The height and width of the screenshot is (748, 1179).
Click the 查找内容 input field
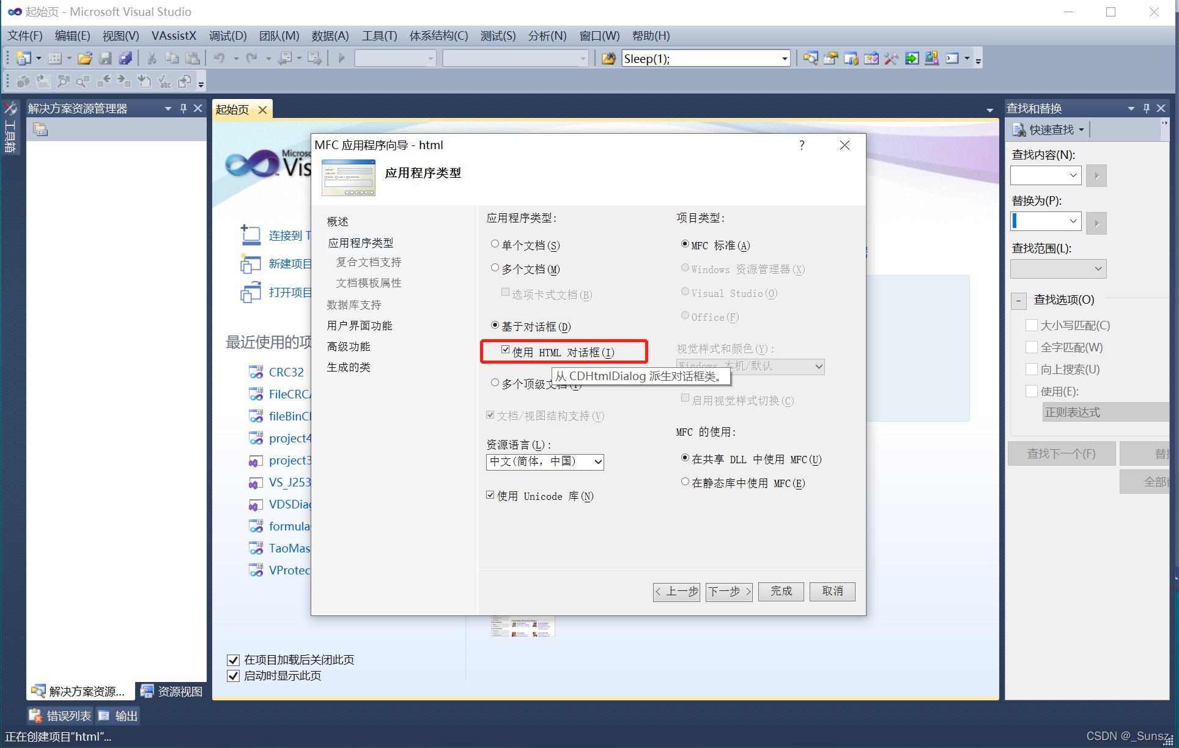1039,175
